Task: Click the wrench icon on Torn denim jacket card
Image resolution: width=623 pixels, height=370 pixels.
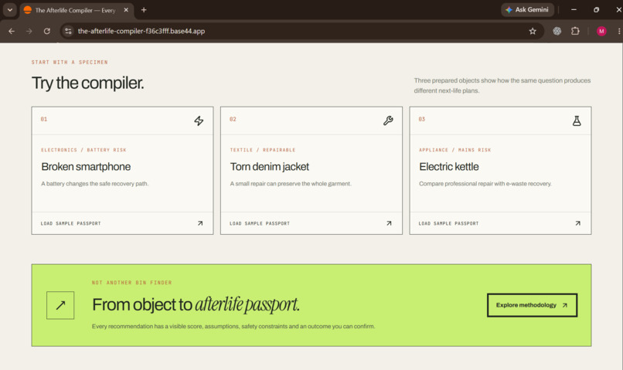Action: [x=388, y=121]
